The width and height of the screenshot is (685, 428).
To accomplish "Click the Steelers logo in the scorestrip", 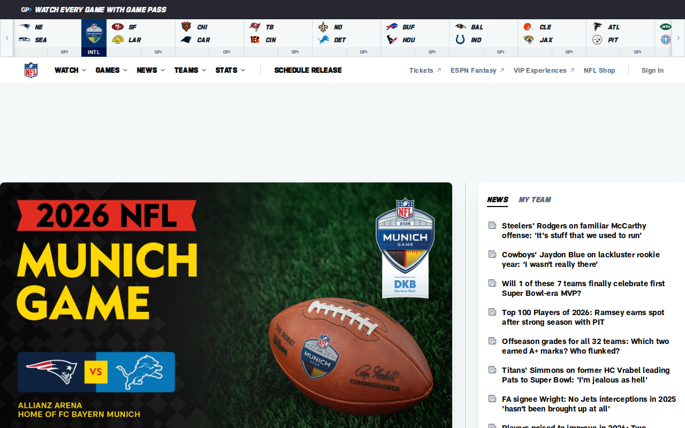I will (597, 40).
